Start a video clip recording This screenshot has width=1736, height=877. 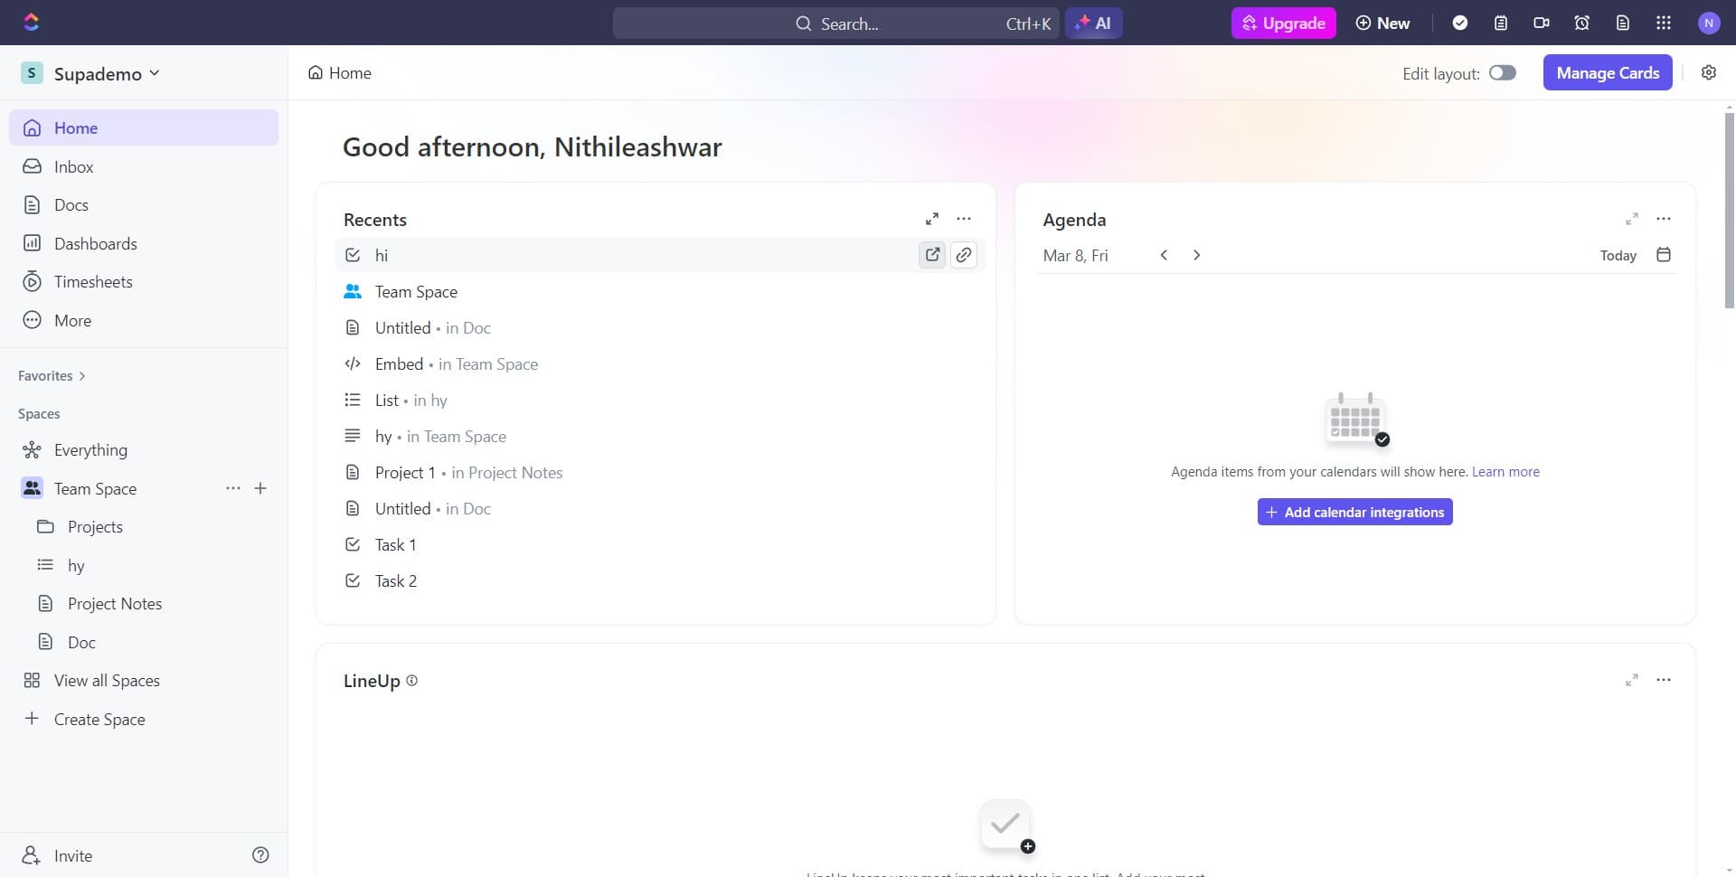[x=1542, y=23]
